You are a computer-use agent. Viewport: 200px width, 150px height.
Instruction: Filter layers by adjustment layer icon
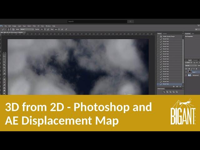point(197,62)
